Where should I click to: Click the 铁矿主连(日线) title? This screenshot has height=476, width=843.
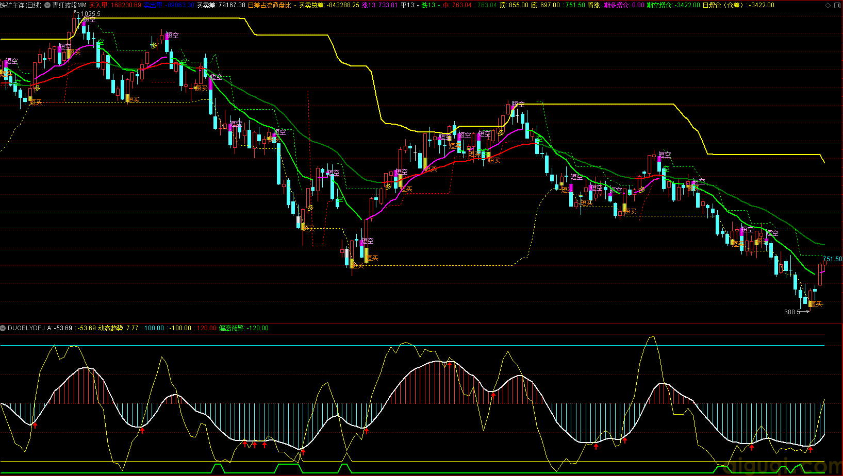[21, 5]
